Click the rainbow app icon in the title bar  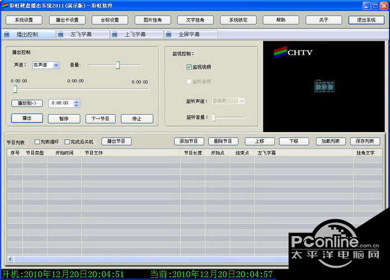coord(4,6)
